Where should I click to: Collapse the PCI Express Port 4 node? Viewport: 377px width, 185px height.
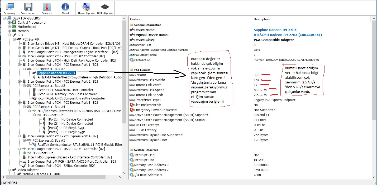point(20,136)
